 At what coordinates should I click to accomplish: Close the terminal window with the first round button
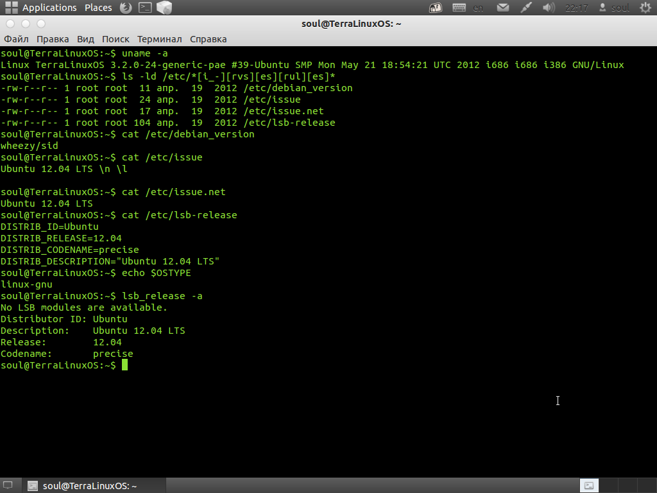pyautogui.click(x=10, y=24)
